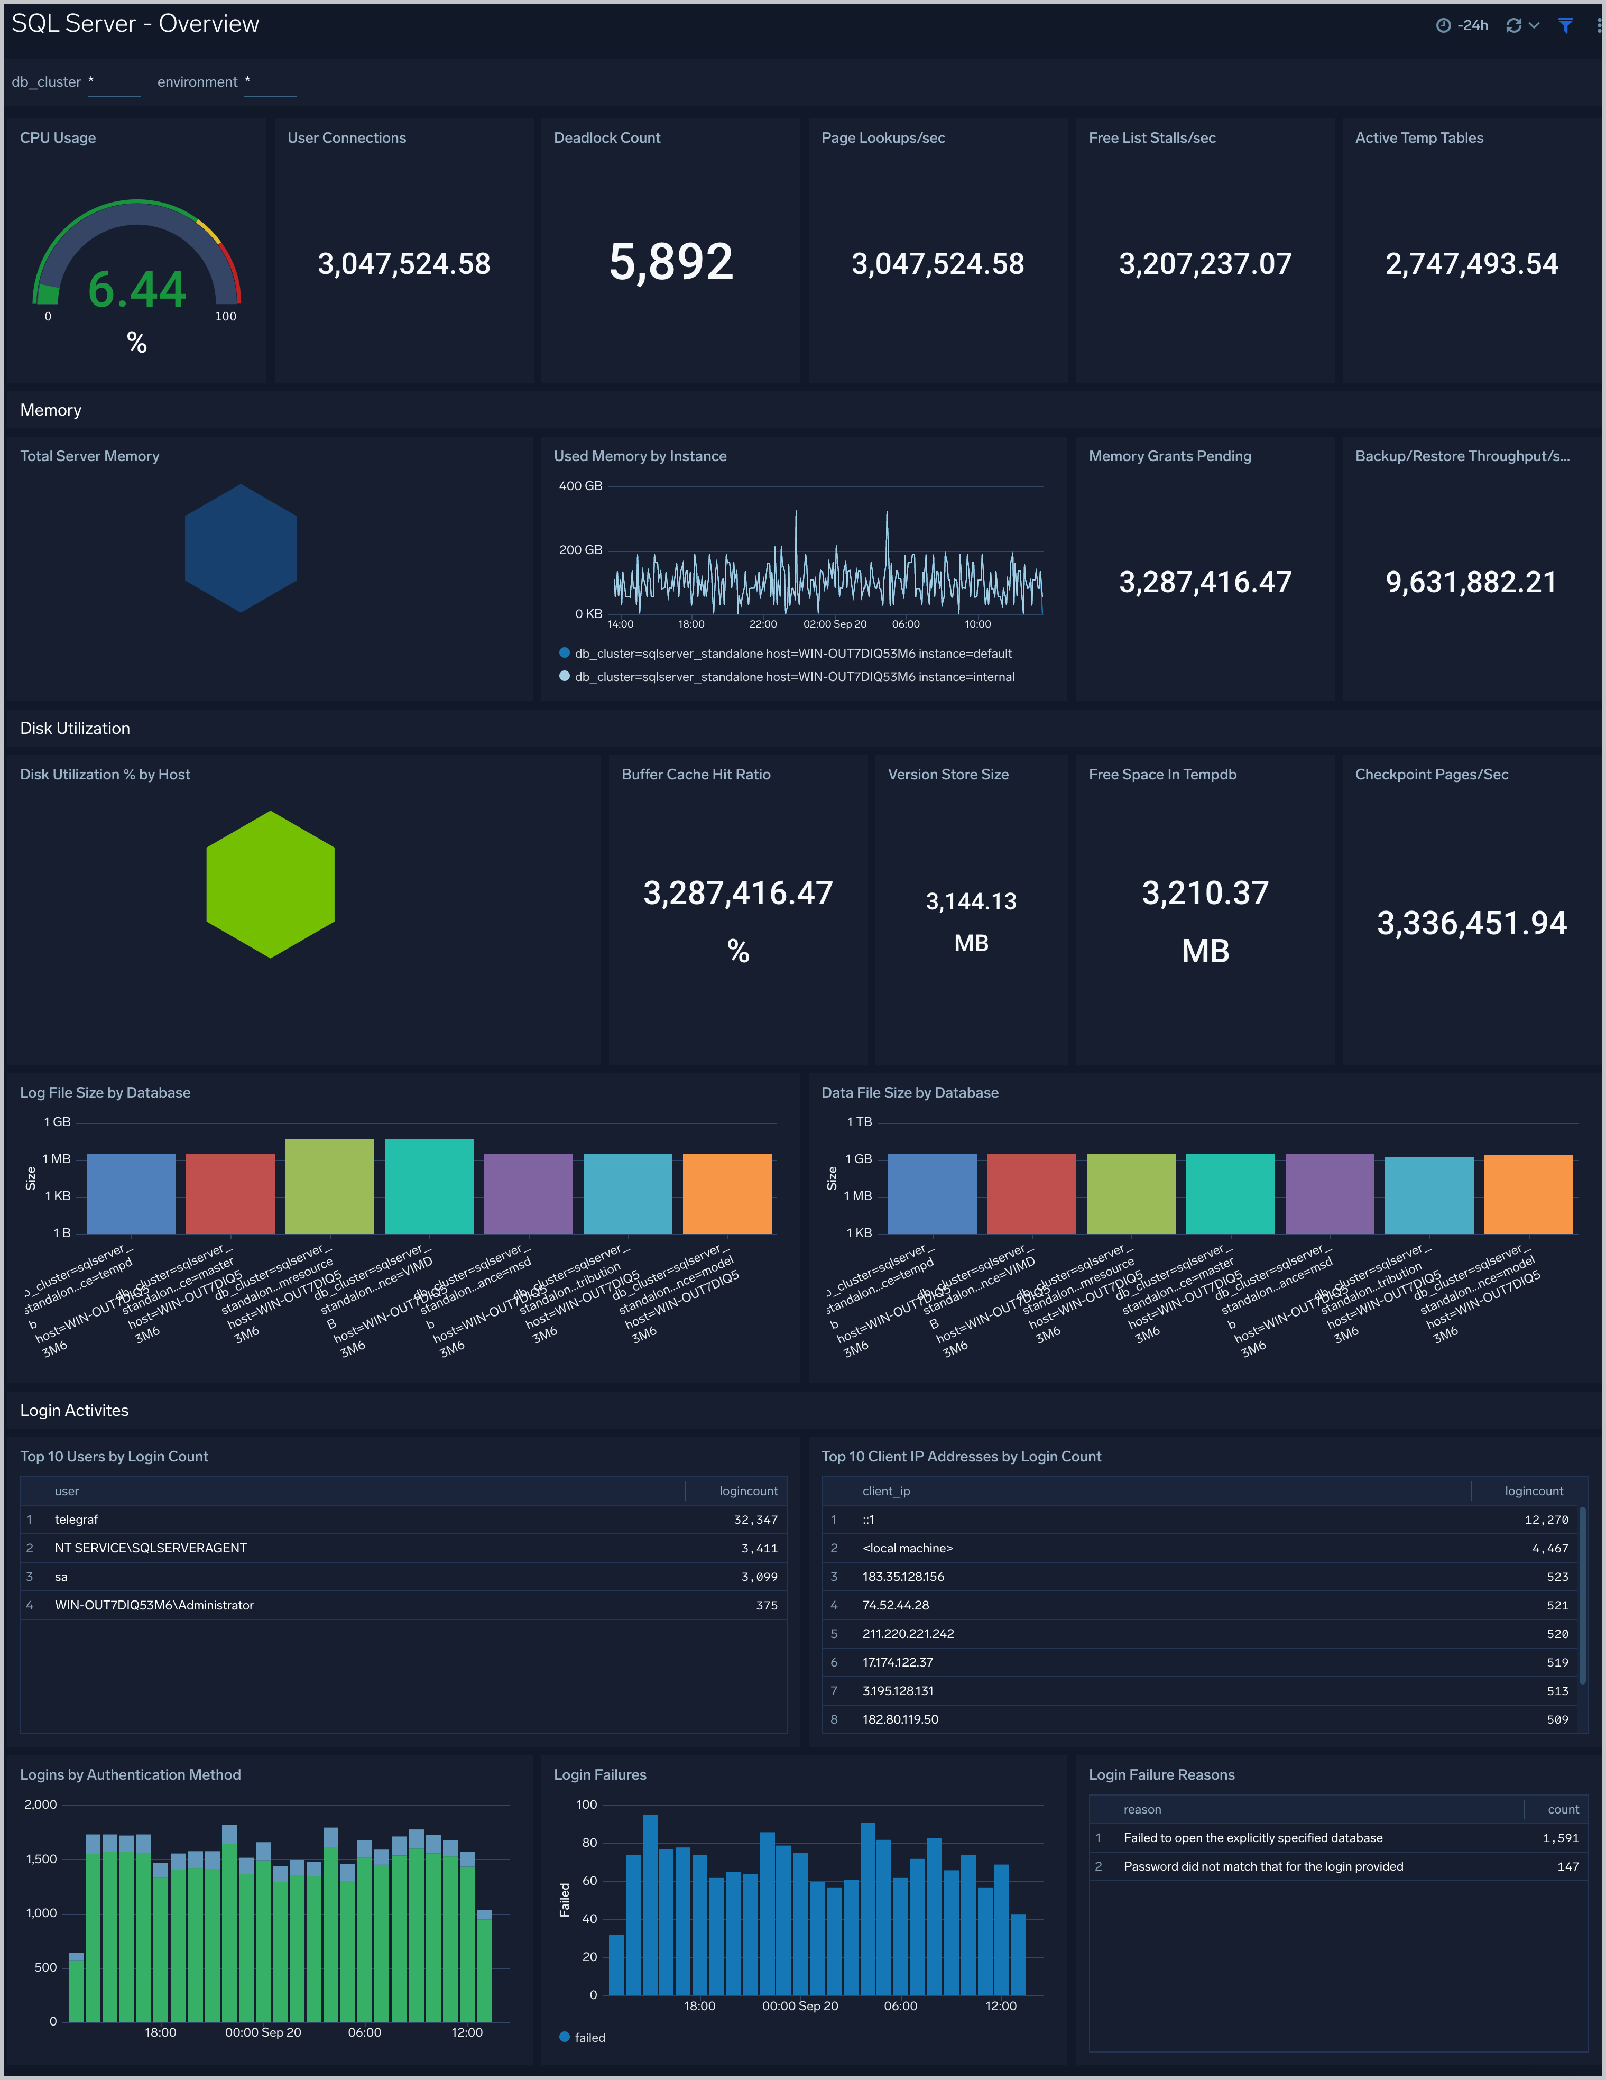Click the telegraf user row
Image resolution: width=1606 pixels, height=2080 pixels.
403,1519
